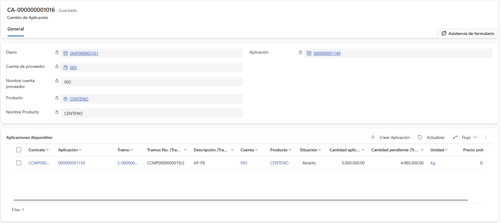The width and height of the screenshot is (501, 223).
Task: Expand the Contrato column header dropdown
Action: (x=47, y=150)
